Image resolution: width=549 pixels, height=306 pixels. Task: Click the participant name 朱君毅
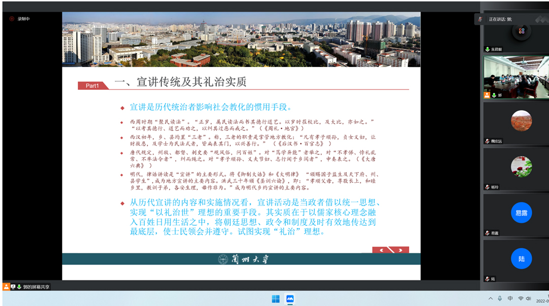pos(496,49)
